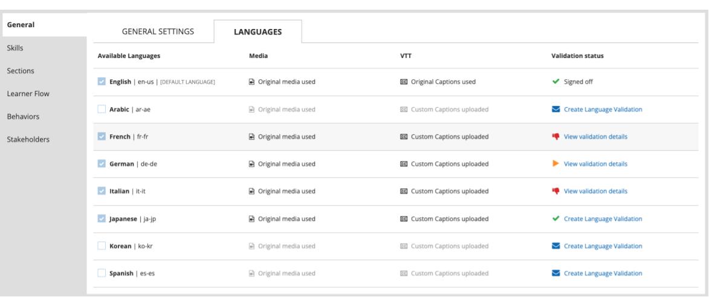Click the media file icon for English
709x297 pixels.
tap(251, 82)
